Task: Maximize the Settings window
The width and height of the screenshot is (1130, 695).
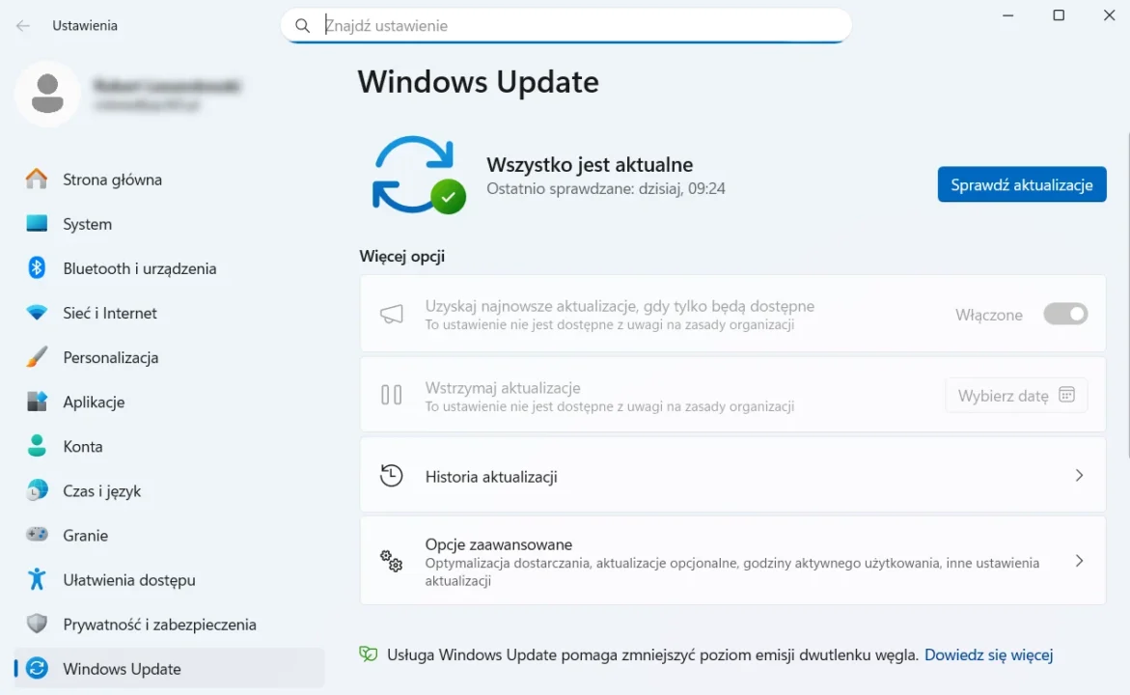Action: [x=1059, y=15]
